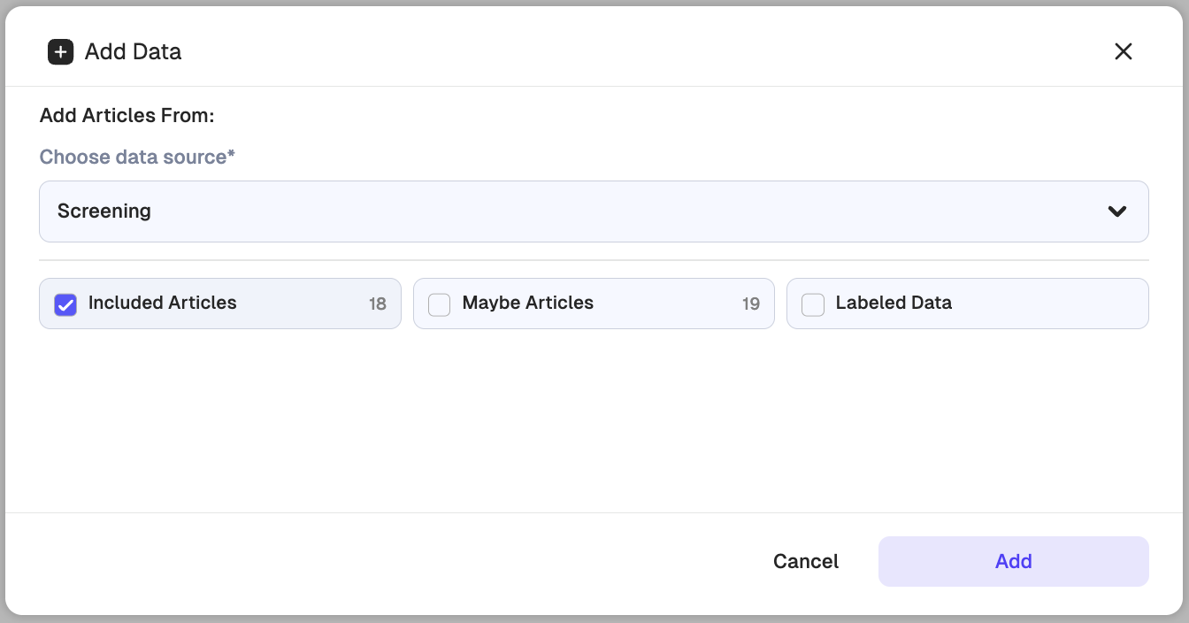
Task: Click the 18 count on Included Articles
Action: tap(378, 304)
